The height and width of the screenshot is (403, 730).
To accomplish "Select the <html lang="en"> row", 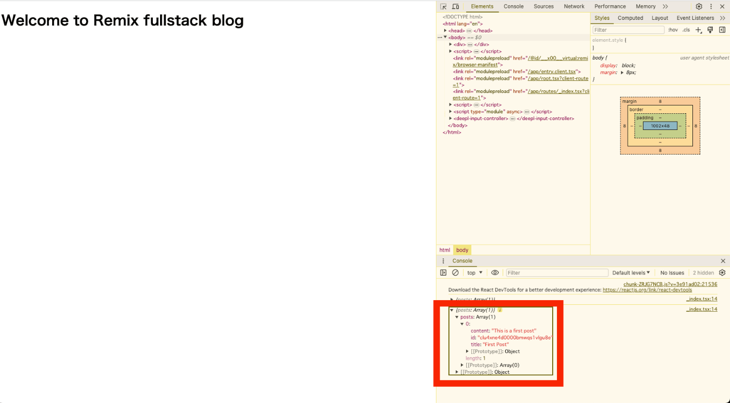I will pyautogui.click(x=463, y=24).
